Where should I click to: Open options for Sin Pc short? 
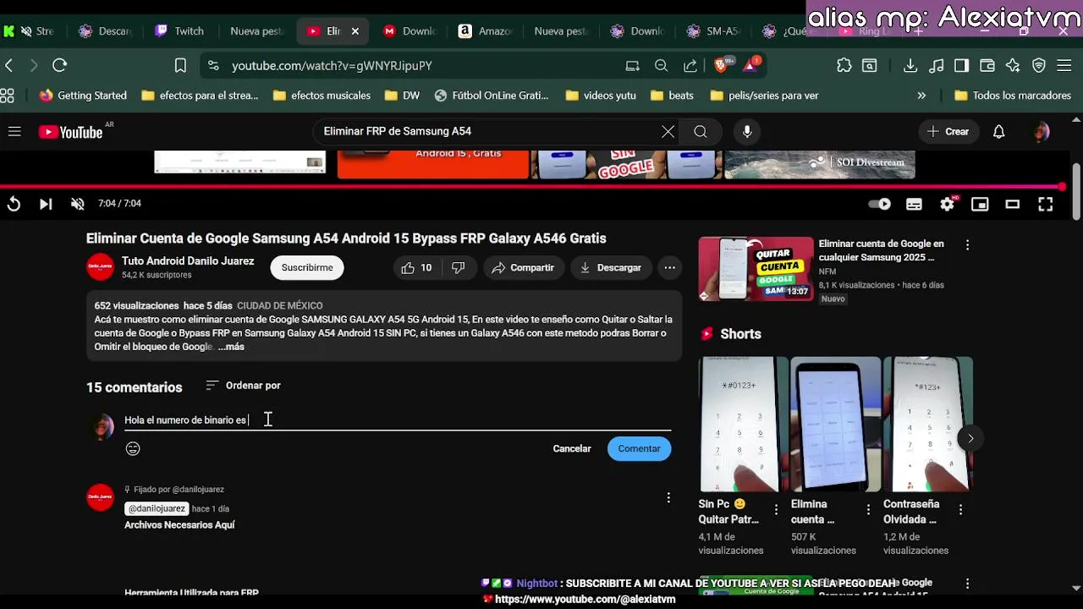pos(776,510)
